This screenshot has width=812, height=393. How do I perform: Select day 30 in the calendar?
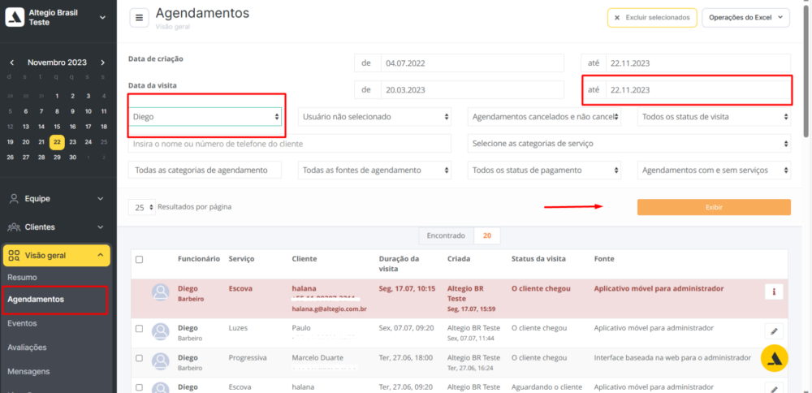tap(72, 158)
